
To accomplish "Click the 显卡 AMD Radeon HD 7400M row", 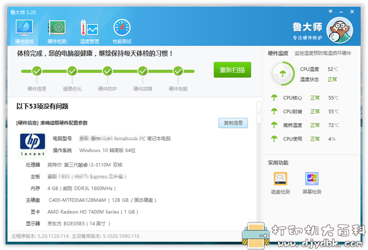I will pos(84,212).
